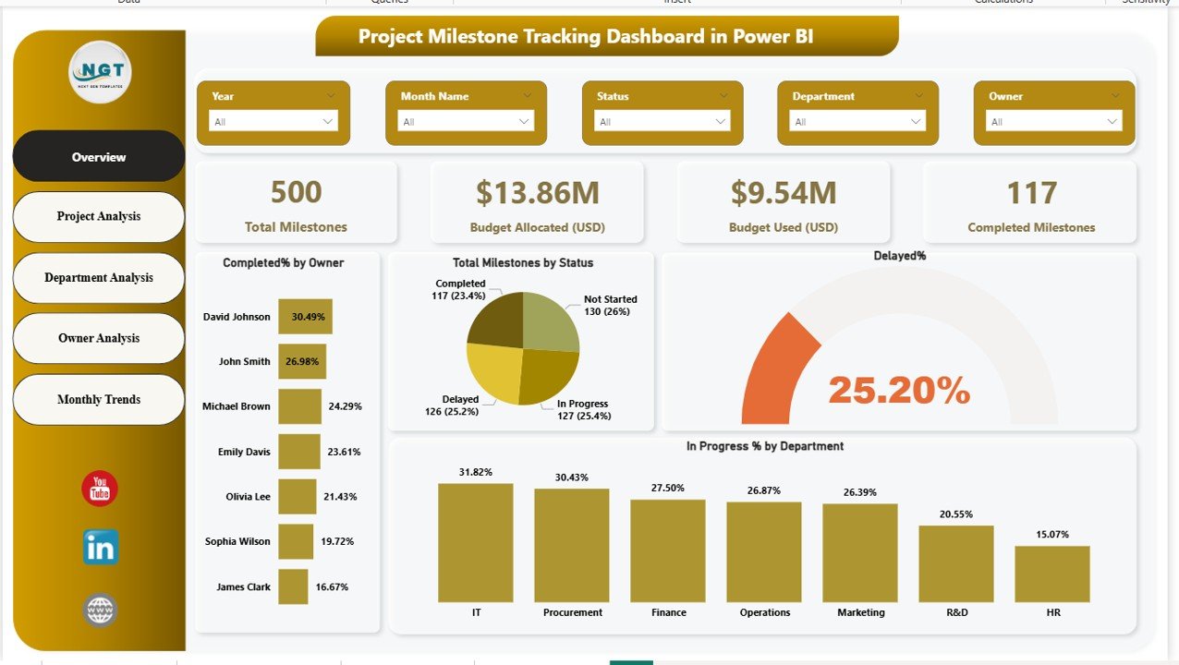
Task: Open the Project Analysis page
Action: [x=99, y=216]
